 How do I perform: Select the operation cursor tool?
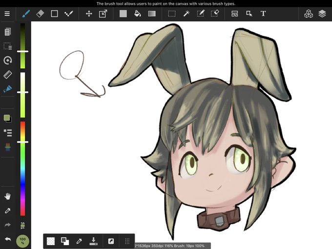(249, 14)
